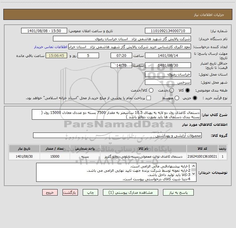Select the کالا/خدمت radio button
This screenshot has width=236, height=228.
(151, 90)
